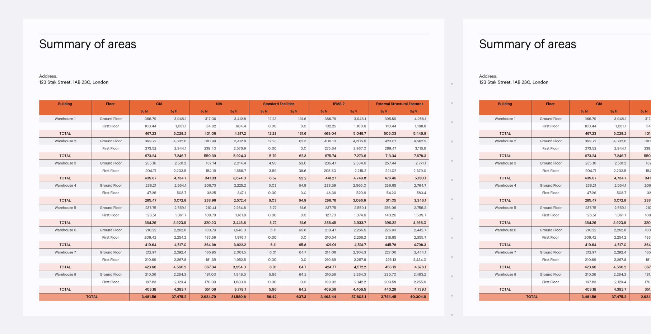Select the Summary of areas title on second page
The image size is (651, 334).
[527, 44]
